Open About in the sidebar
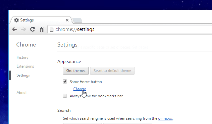Image resolution: width=212 pixels, height=124 pixels. pyautogui.click(x=22, y=93)
